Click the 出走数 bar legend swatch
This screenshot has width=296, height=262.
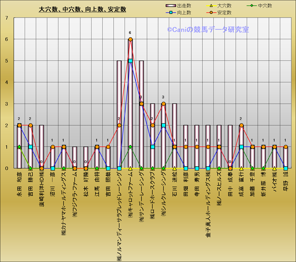[x=170, y=6]
